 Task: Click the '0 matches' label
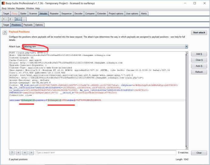(x=183, y=153)
